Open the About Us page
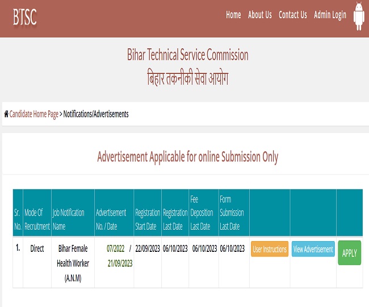Viewport: 369px width, 307px height. 260,15
